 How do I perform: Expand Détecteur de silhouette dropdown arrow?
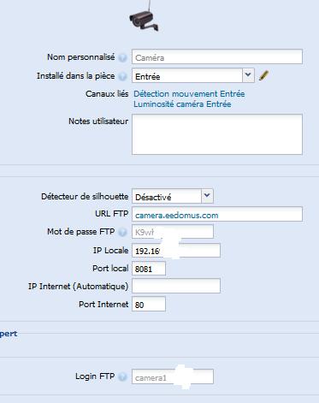(207, 196)
